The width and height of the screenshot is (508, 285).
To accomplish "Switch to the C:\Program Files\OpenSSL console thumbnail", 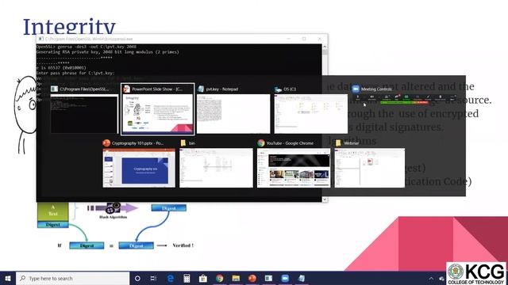I will coord(84,113).
